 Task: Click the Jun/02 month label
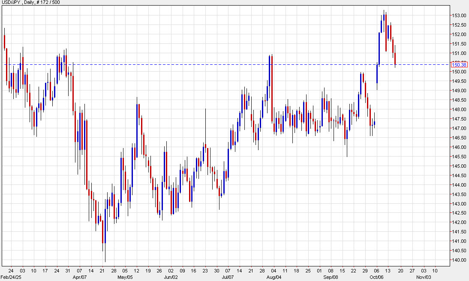[x=171, y=277]
